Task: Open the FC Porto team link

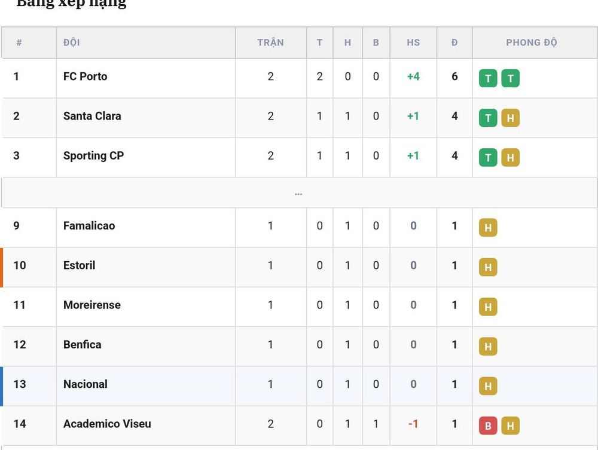Action: coord(85,76)
